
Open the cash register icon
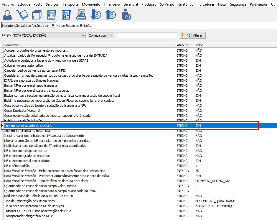click(x=81, y=15)
